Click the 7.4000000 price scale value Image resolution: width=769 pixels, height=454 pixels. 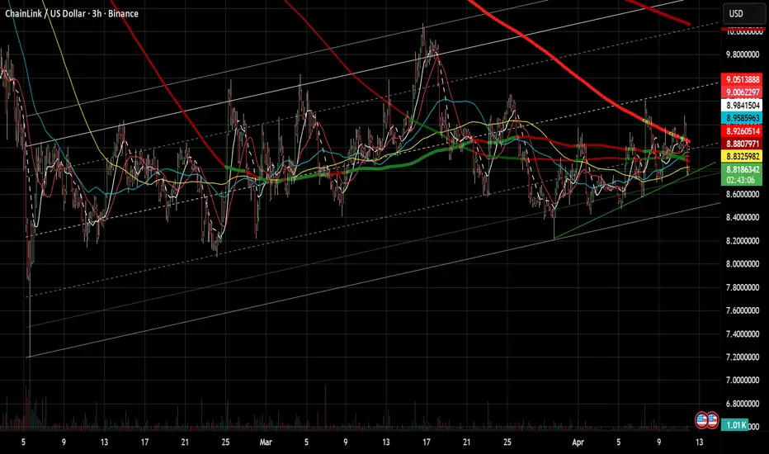[x=743, y=334]
